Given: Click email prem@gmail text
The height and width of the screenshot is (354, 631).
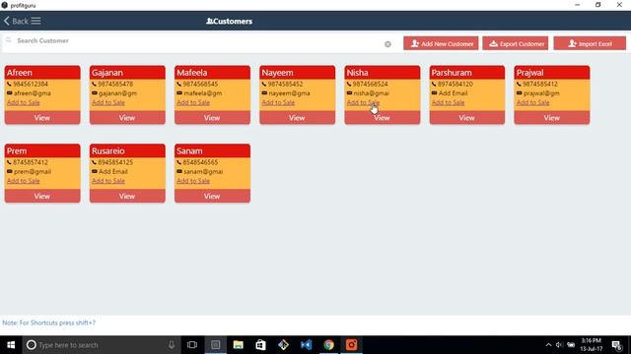Looking at the screenshot, I should (x=33, y=171).
